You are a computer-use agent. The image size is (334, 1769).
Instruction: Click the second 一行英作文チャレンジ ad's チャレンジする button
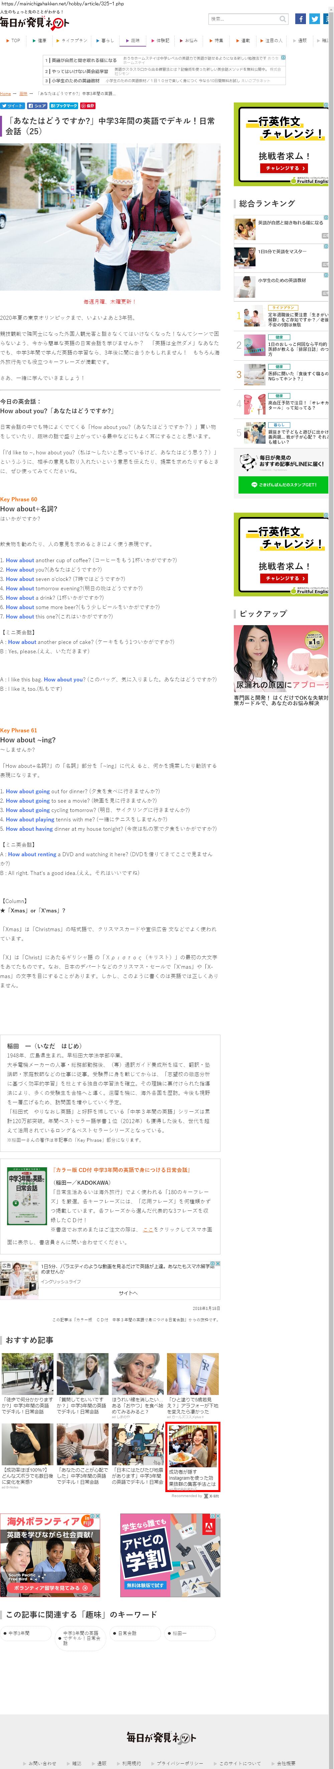pos(283,578)
